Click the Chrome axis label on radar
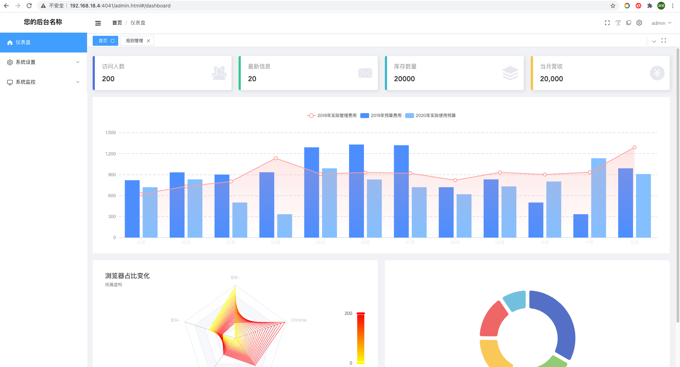Screen dimensions: 680x367 click(299, 320)
